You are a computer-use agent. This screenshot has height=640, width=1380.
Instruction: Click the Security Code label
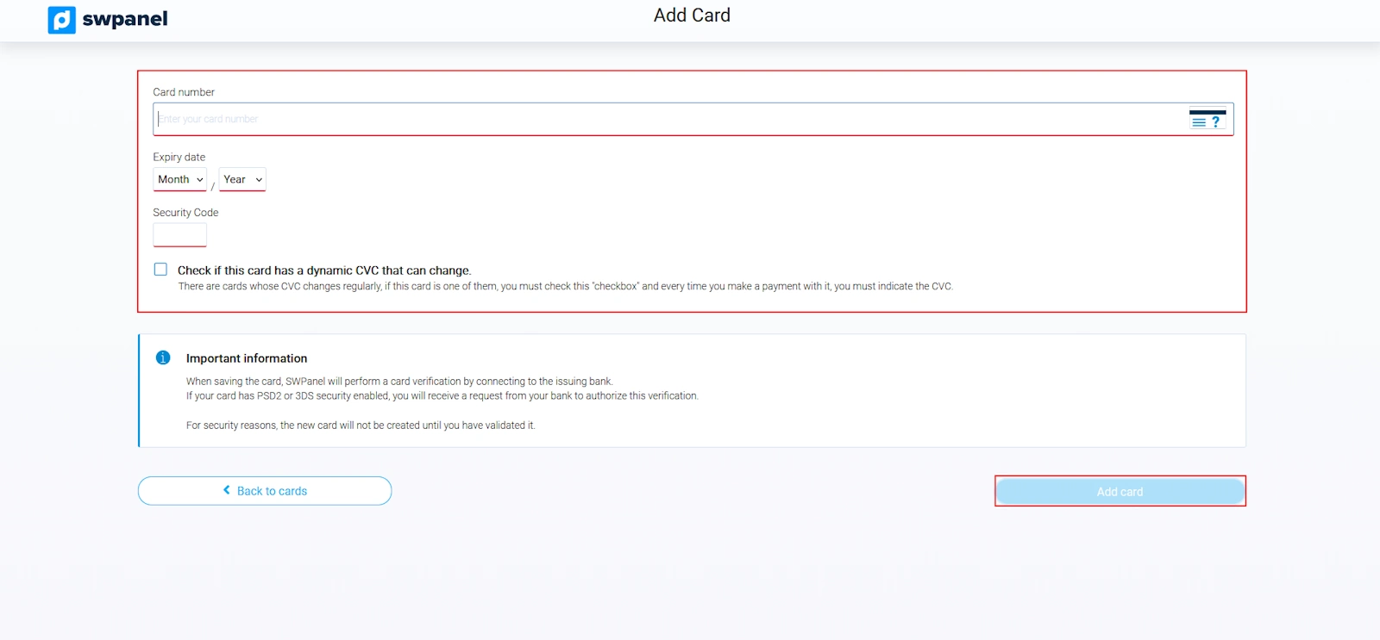coord(185,213)
